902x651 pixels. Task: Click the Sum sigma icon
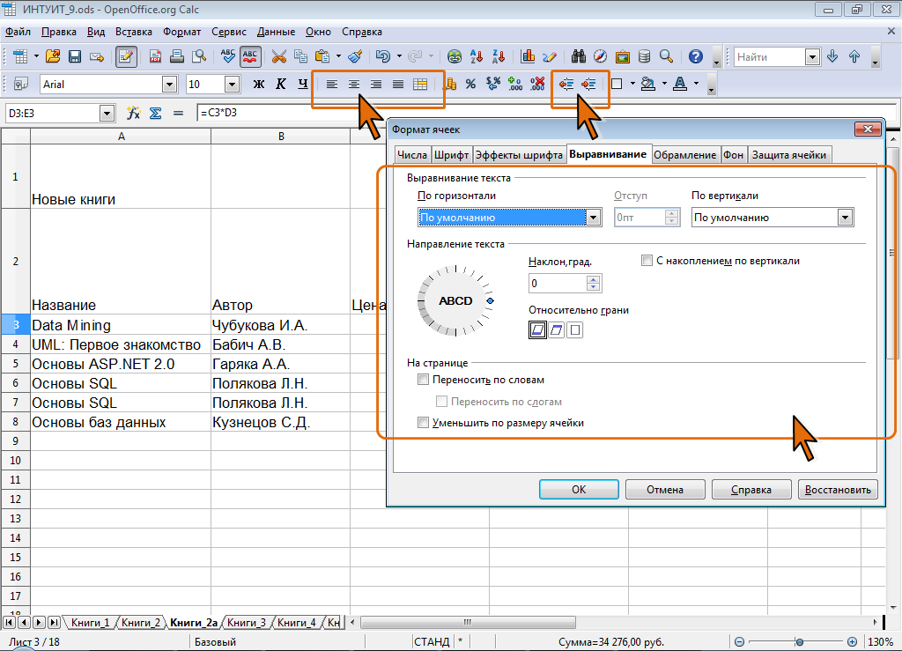pyautogui.click(x=155, y=113)
